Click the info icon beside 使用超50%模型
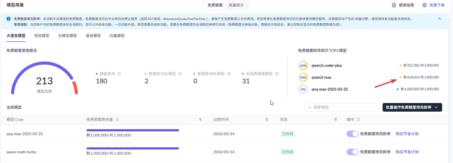 click(x=180, y=74)
